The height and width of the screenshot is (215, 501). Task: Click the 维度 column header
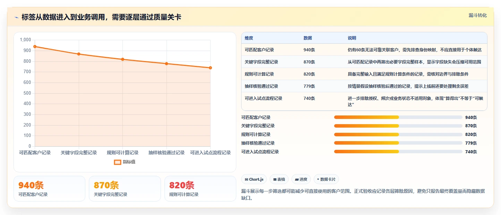[249, 38]
